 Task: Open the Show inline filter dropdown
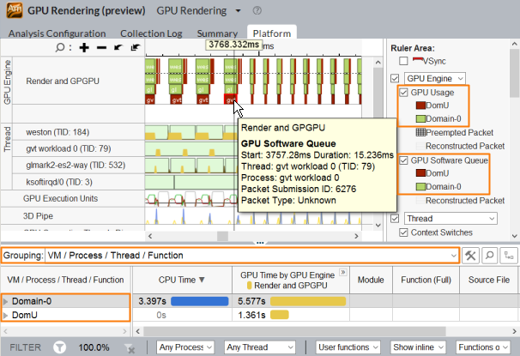[x=418, y=347]
